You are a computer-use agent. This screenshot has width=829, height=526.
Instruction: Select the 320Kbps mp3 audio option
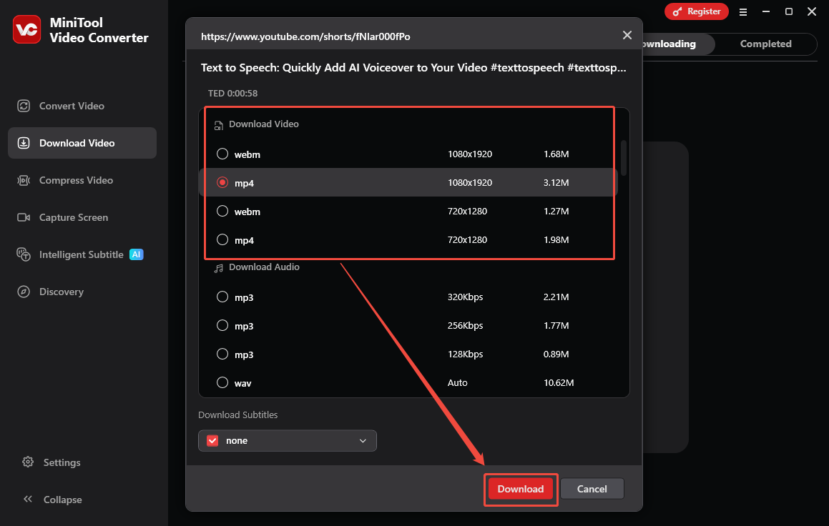tap(222, 297)
